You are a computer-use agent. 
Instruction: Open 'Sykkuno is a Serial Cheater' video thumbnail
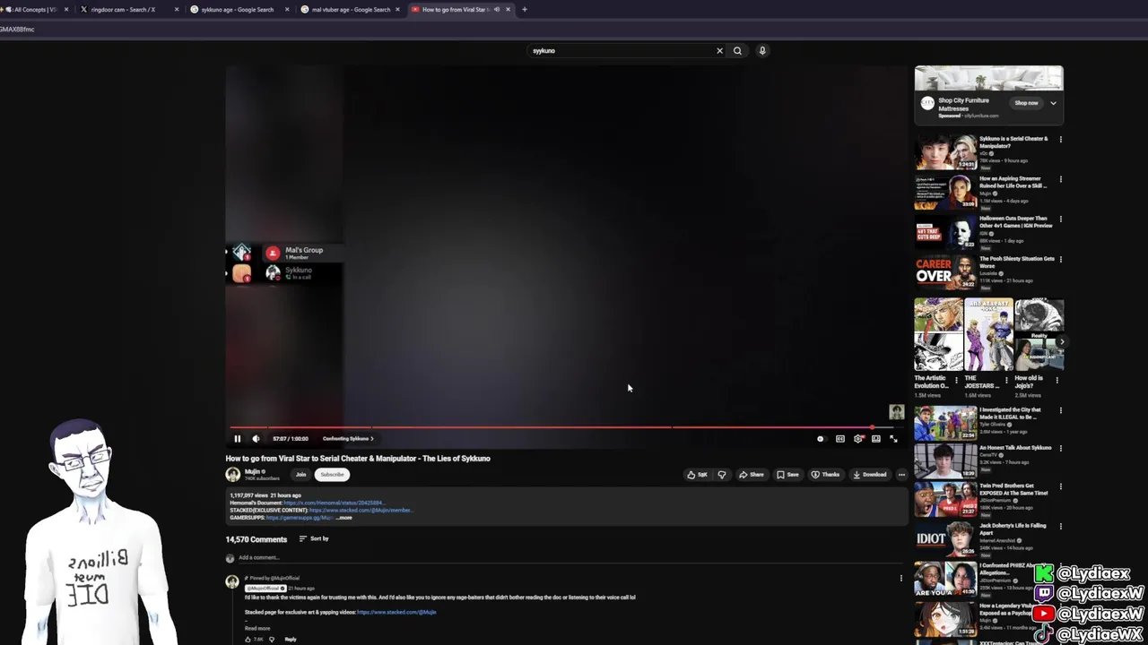tap(945, 152)
